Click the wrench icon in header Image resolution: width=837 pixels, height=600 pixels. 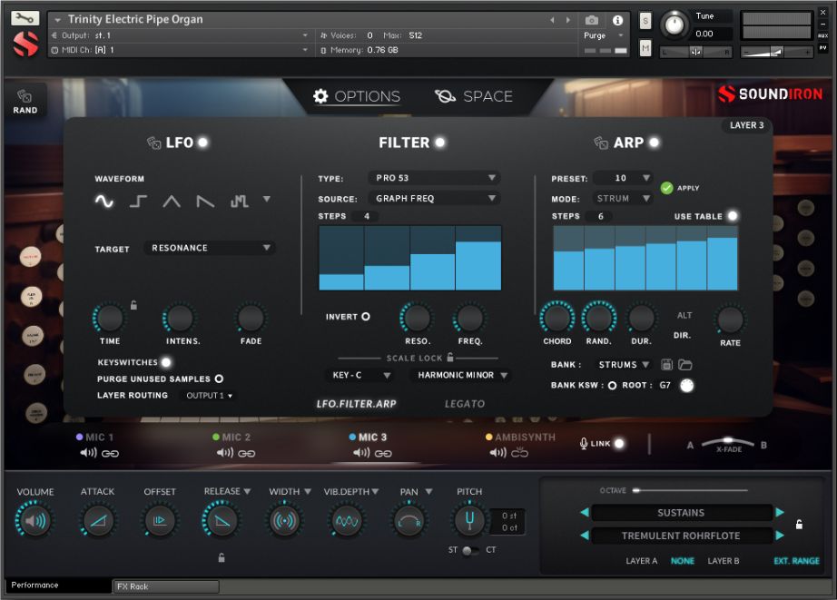coord(25,18)
